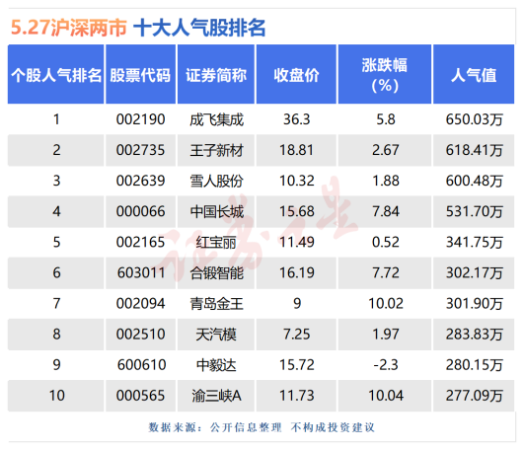Image resolution: width=524 pixels, height=451 pixels.
Task: Select the 中国长城 stock name
Action: click(216, 211)
